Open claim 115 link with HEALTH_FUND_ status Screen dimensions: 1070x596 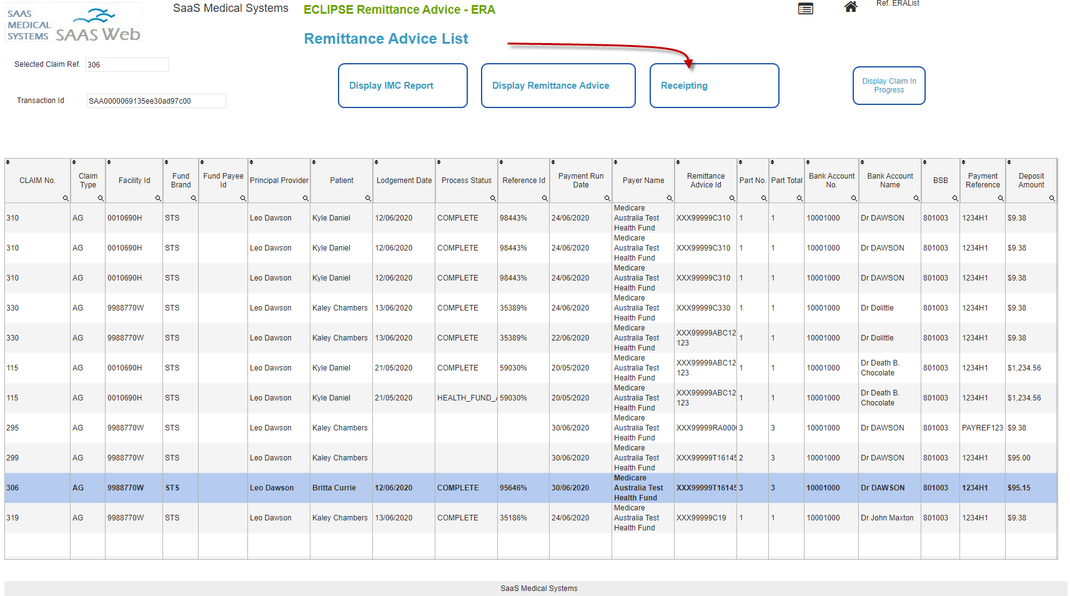(x=12, y=398)
